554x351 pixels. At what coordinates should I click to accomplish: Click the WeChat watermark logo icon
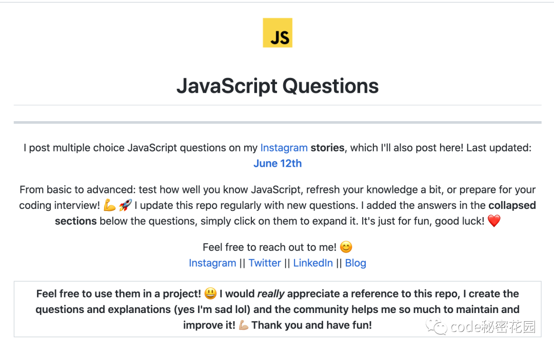(x=437, y=326)
